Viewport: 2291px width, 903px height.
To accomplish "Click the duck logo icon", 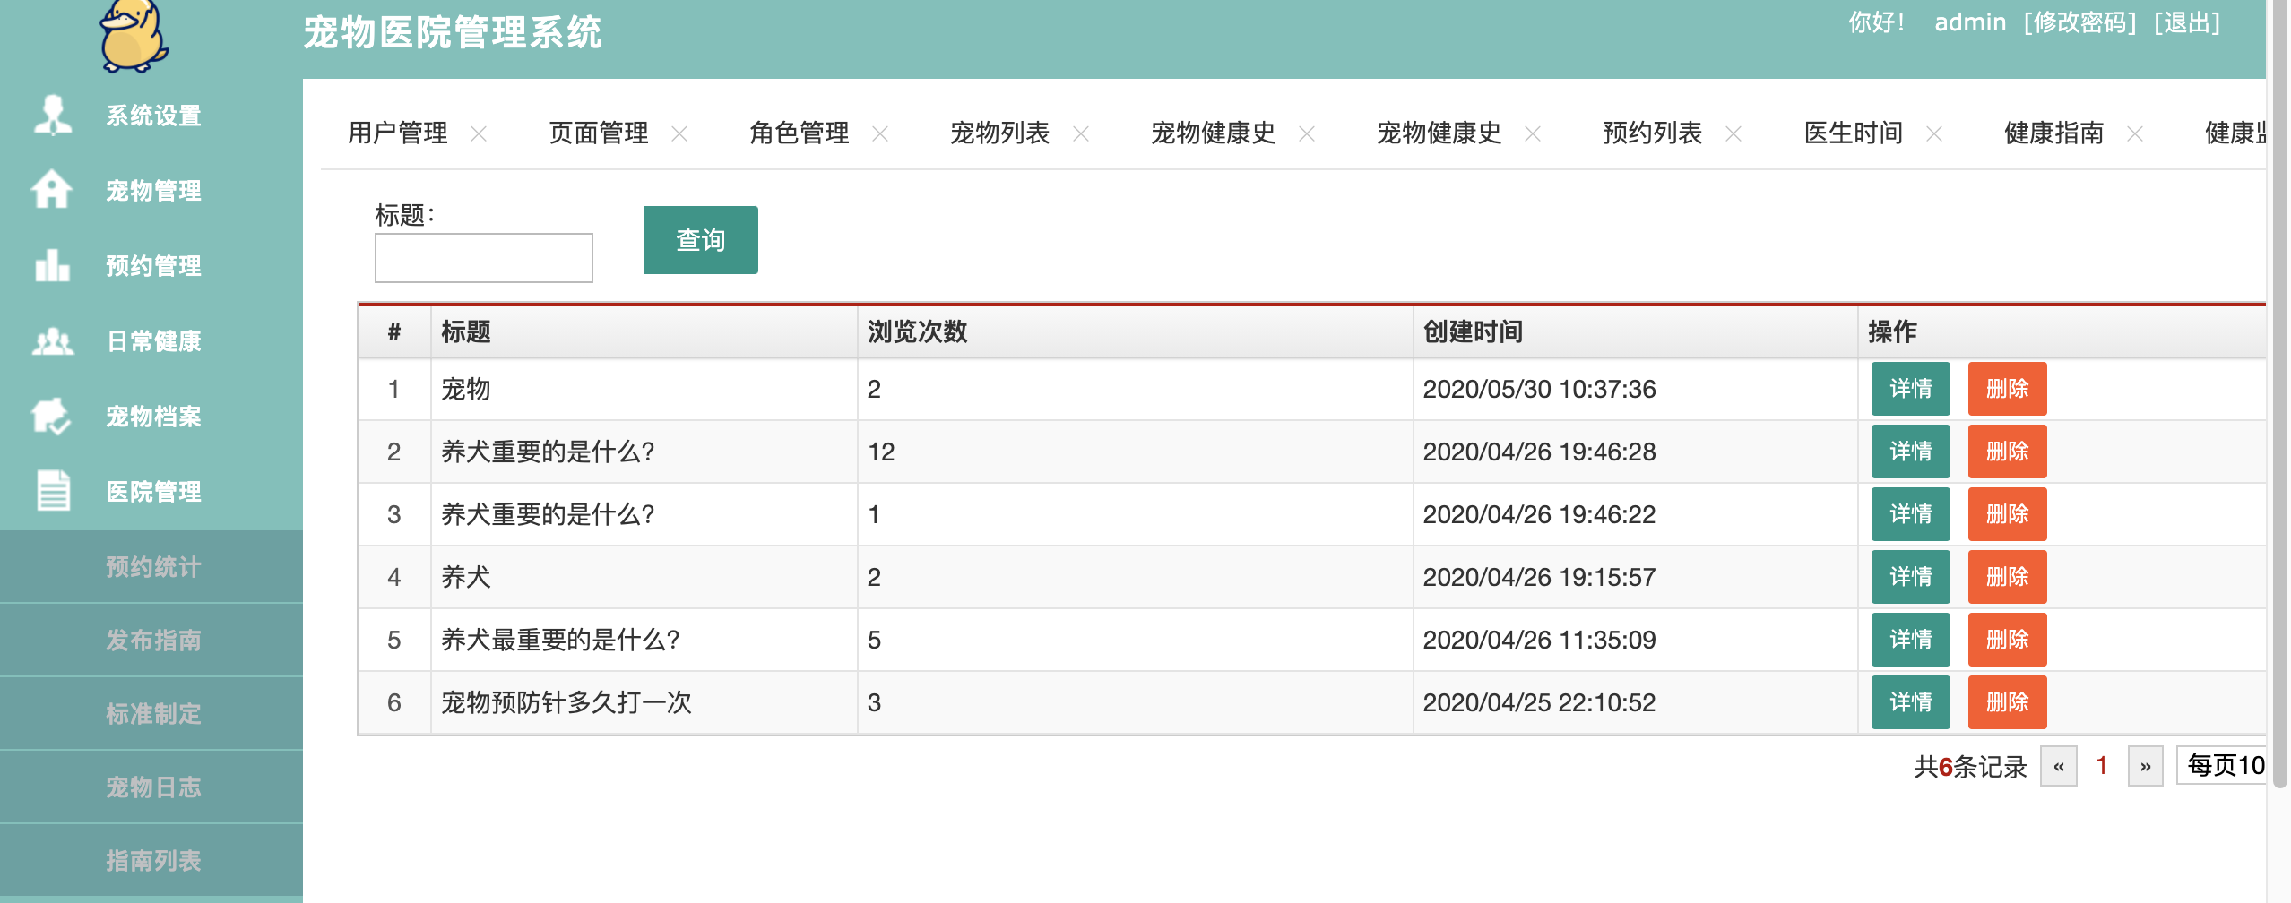I will tap(134, 36).
